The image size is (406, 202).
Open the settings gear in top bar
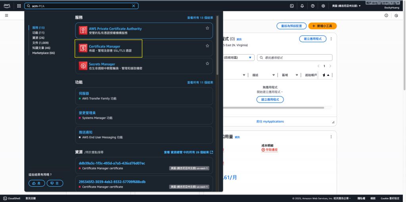[323, 6]
